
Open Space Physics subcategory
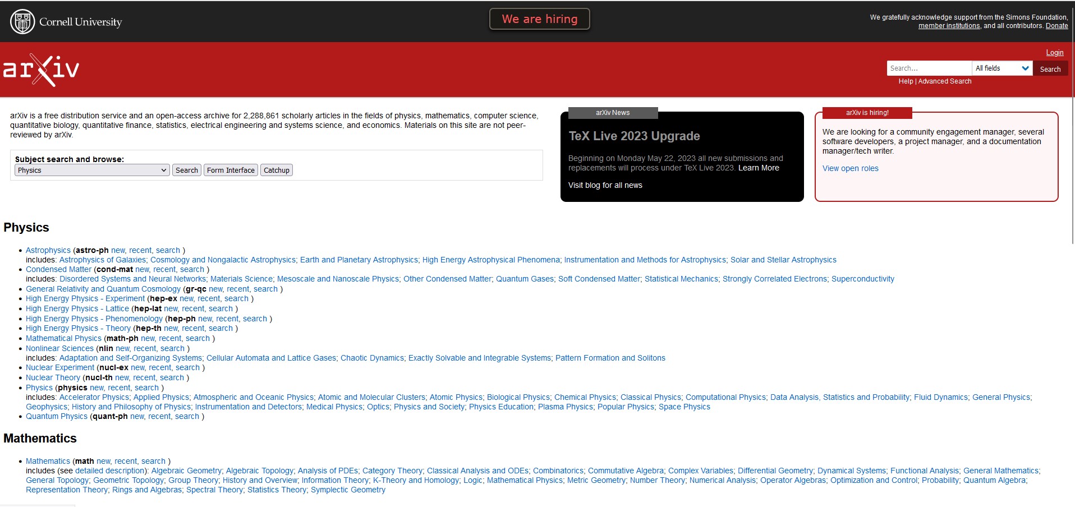684,407
